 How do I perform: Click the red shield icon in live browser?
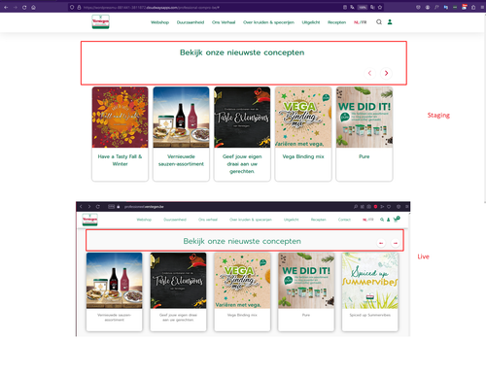[375, 207]
